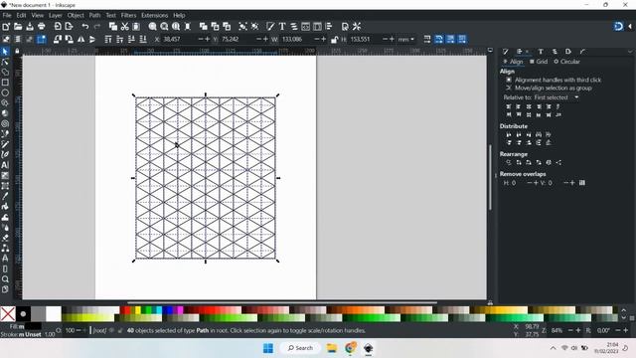Viewport: 636px width, 358px height.
Task: Click the no-color X swatch
Action: coord(8,314)
